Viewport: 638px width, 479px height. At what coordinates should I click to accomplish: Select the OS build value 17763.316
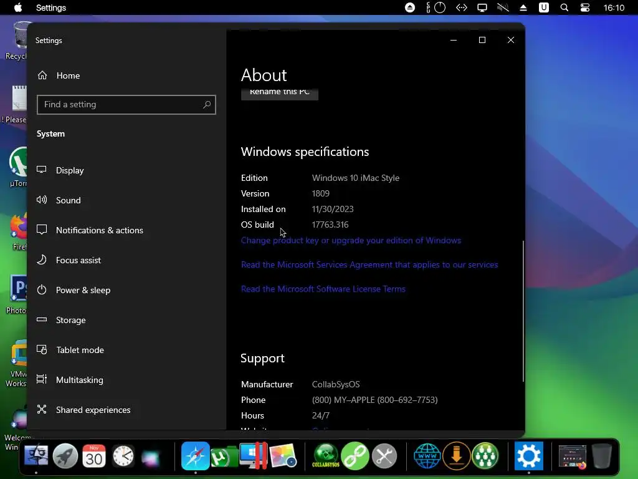[x=330, y=225]
